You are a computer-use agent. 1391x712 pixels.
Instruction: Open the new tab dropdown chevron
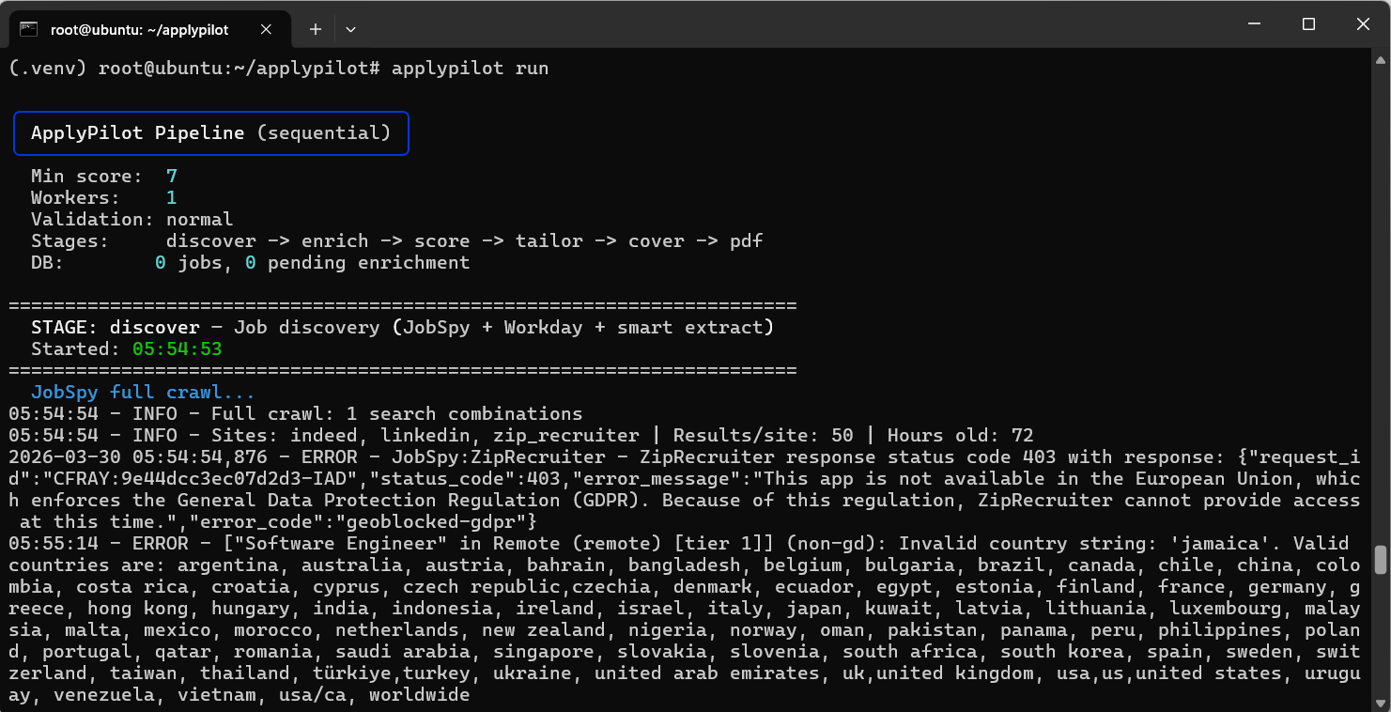(350, 29)
